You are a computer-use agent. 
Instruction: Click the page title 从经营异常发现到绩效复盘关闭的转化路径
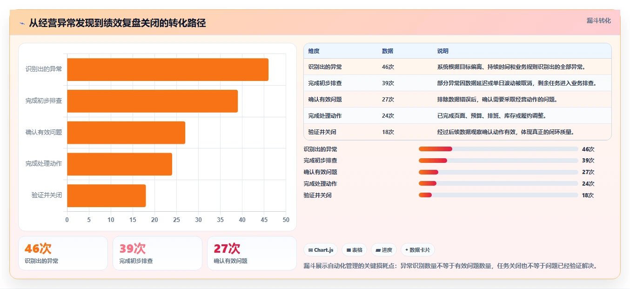tap(117, 23)
